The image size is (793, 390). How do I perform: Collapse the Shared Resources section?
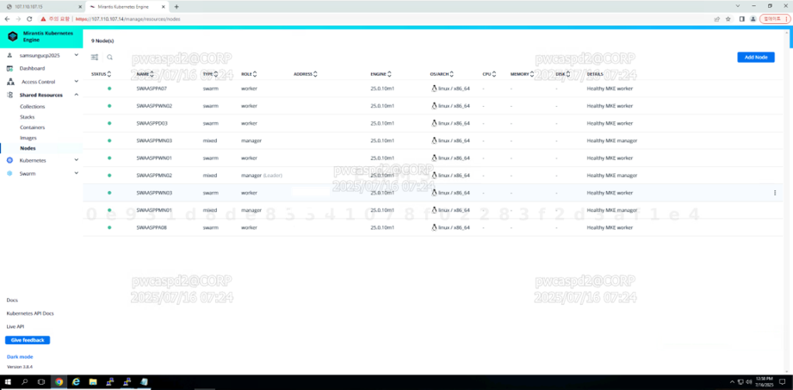[77, 95]
